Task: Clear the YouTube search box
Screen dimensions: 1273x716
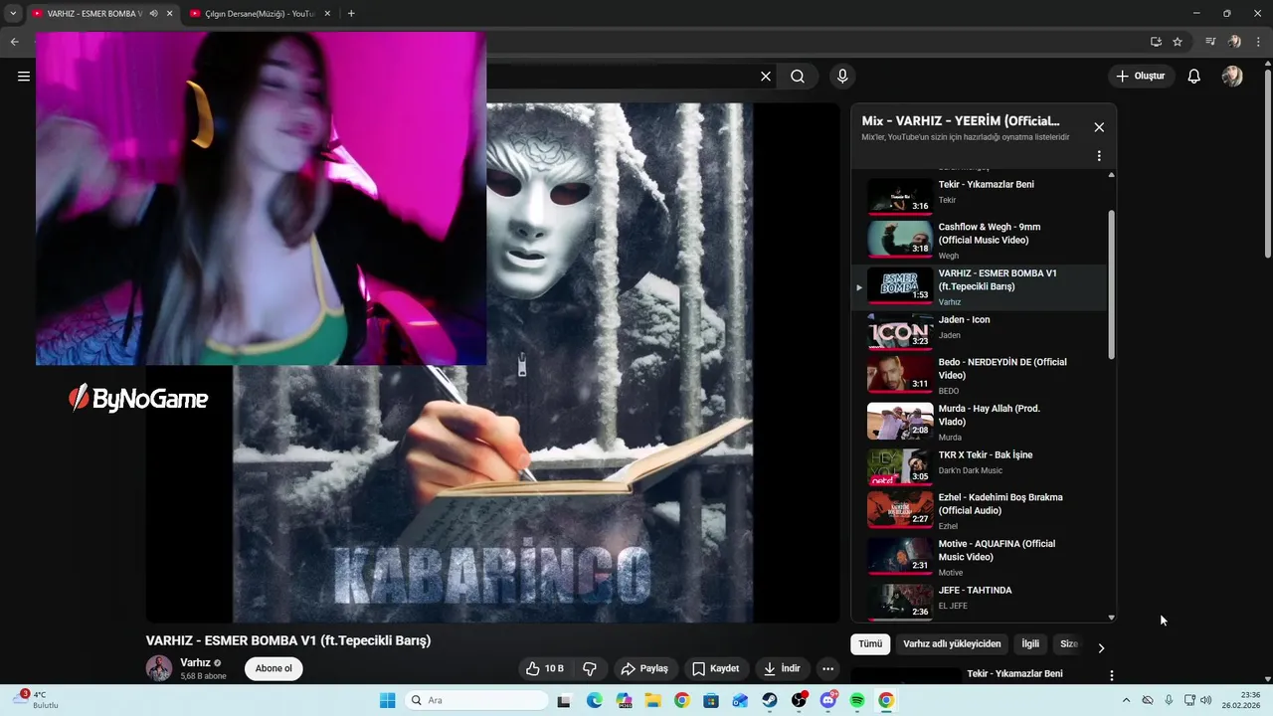Action: click(766, 76)
